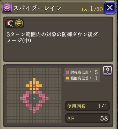This screenshot has width=118, height=129.
Task: Click the leftmost pink range tile
Action: (x=21, y=99)
